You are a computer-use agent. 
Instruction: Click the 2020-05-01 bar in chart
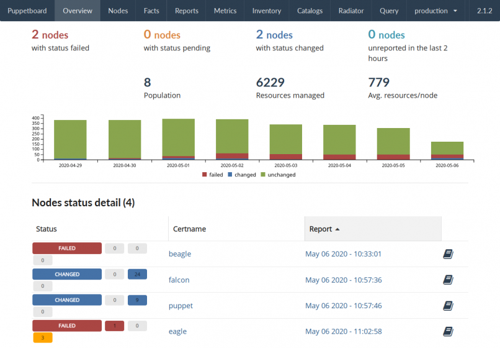178,139
